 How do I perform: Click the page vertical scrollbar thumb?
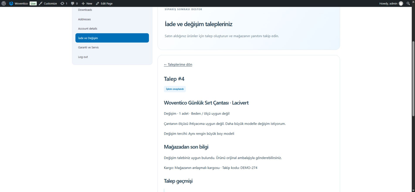(413, 79)
